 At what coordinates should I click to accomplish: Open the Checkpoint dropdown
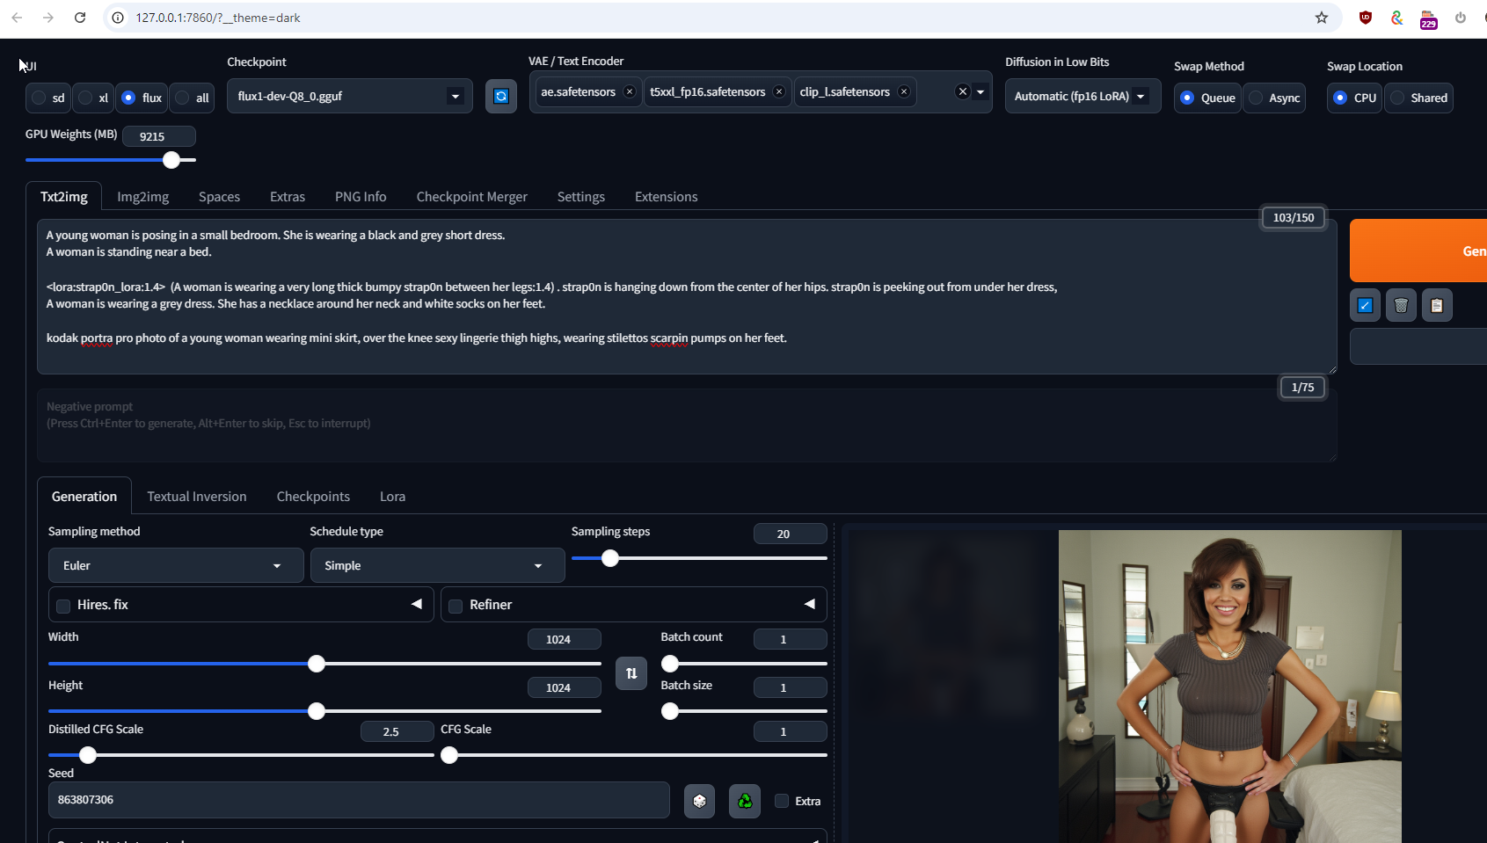pos(349,96)
